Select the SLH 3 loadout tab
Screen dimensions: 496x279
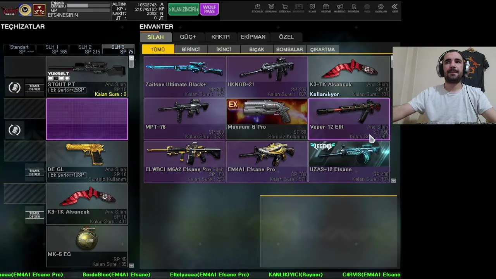[118, 49]
